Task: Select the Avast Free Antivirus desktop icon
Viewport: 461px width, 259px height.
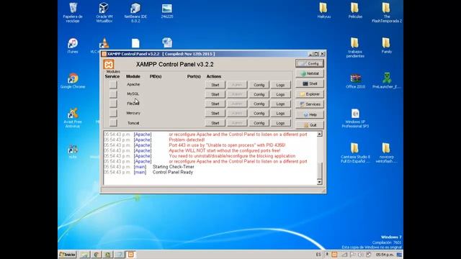Action: [x=73, y=118]
